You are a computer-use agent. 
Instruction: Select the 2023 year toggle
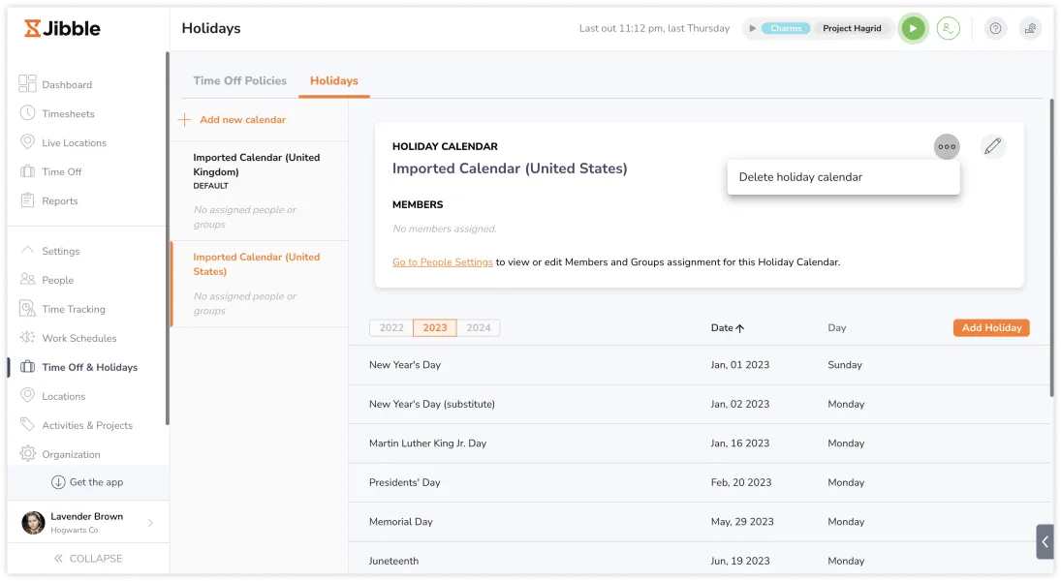click(435, 328)
